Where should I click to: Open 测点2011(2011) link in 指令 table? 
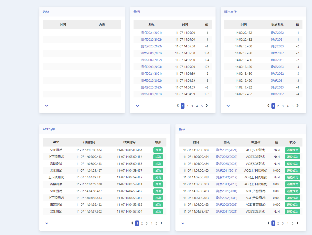227,170
